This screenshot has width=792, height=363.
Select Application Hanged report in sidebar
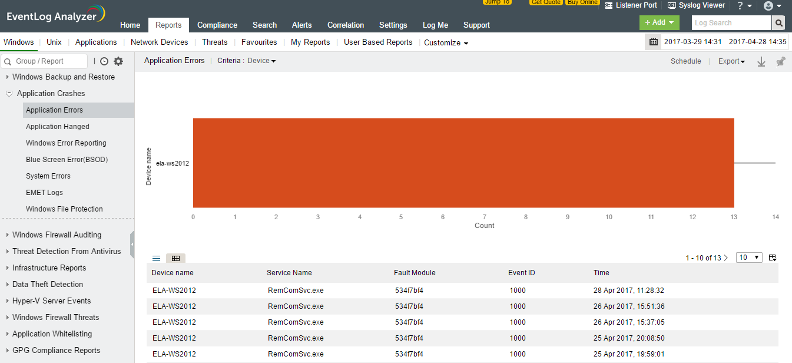pos(58,127)
